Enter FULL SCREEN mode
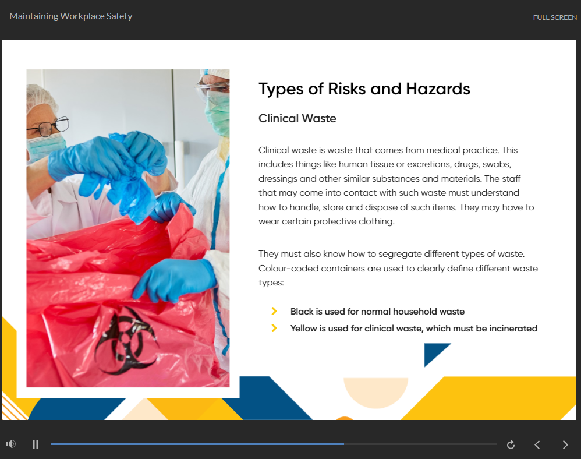 (x=555, y=17)
